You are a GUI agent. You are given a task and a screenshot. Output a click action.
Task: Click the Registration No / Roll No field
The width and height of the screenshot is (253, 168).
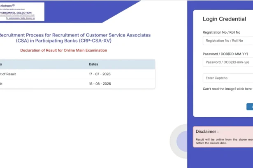(x=228, y=41)
